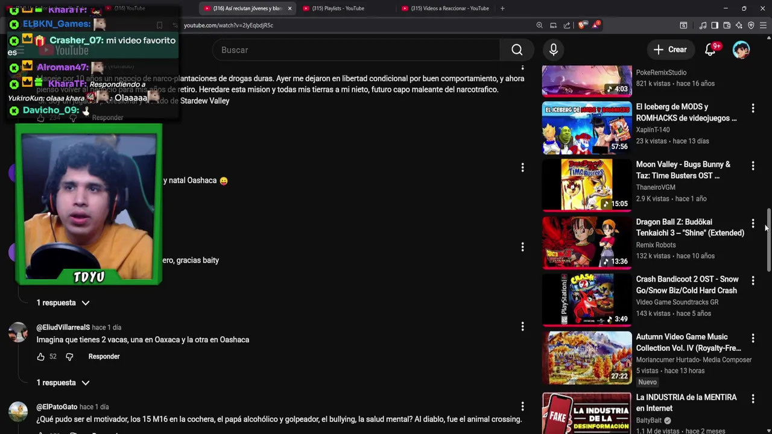Open 'Moon Valley - Bugs Bunny & Taz' video title
This screenshot has width=772, height=434.
[683, 170]
